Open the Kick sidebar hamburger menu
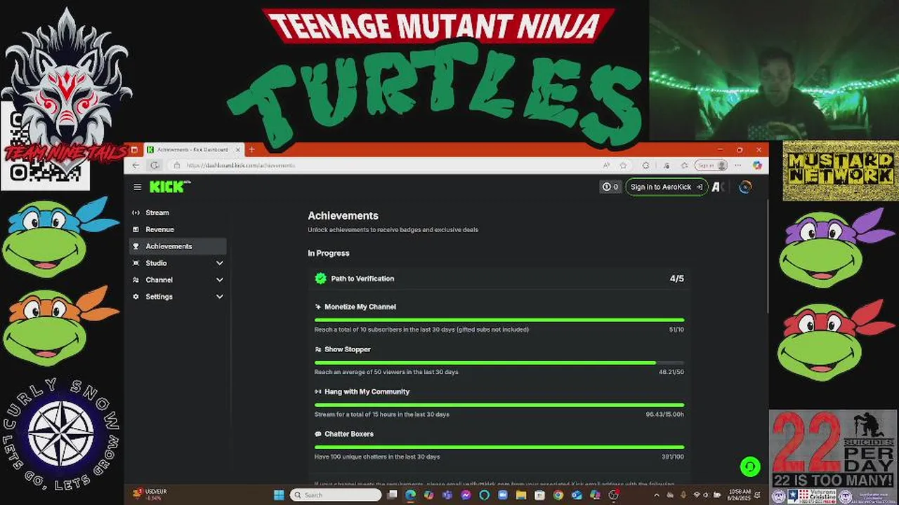This screenshot has width=899, height=505. coord(138,187)
